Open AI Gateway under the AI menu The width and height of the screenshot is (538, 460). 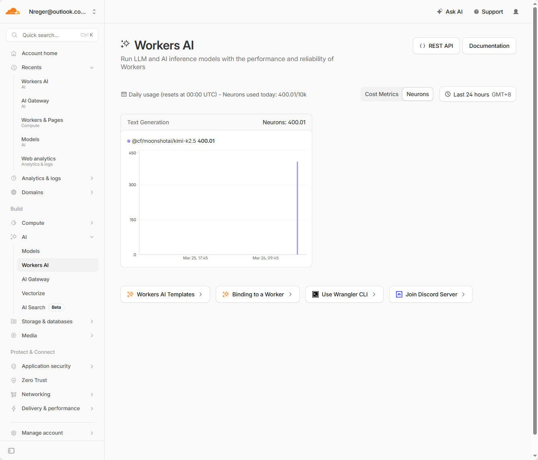[35, 279]
